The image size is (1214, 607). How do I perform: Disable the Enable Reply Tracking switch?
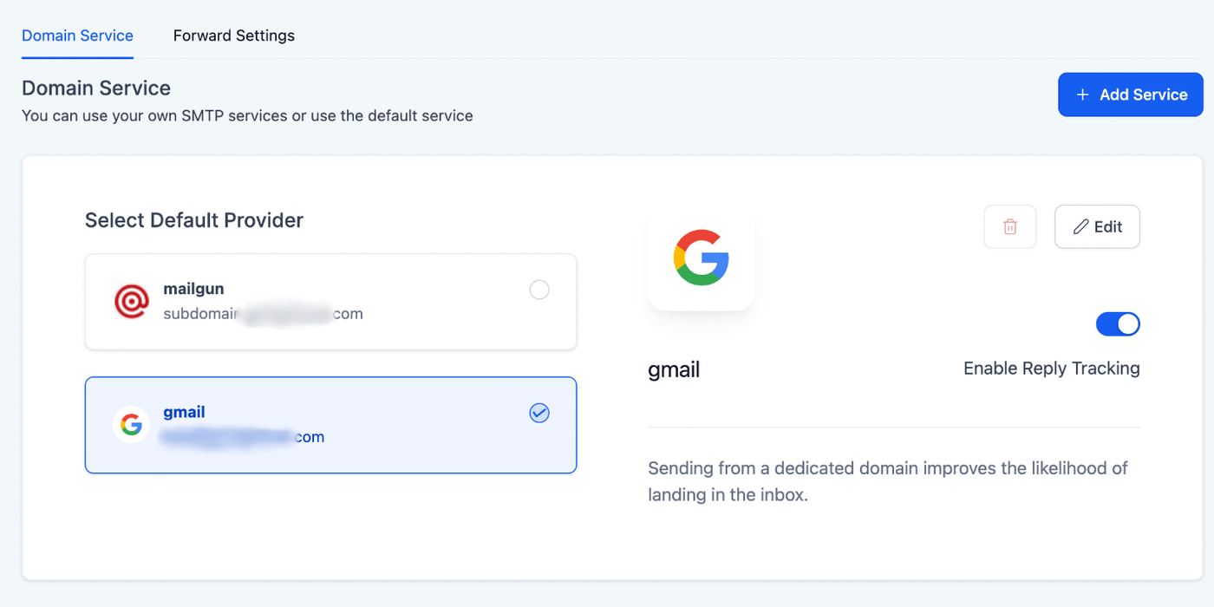coord(1118,324)
